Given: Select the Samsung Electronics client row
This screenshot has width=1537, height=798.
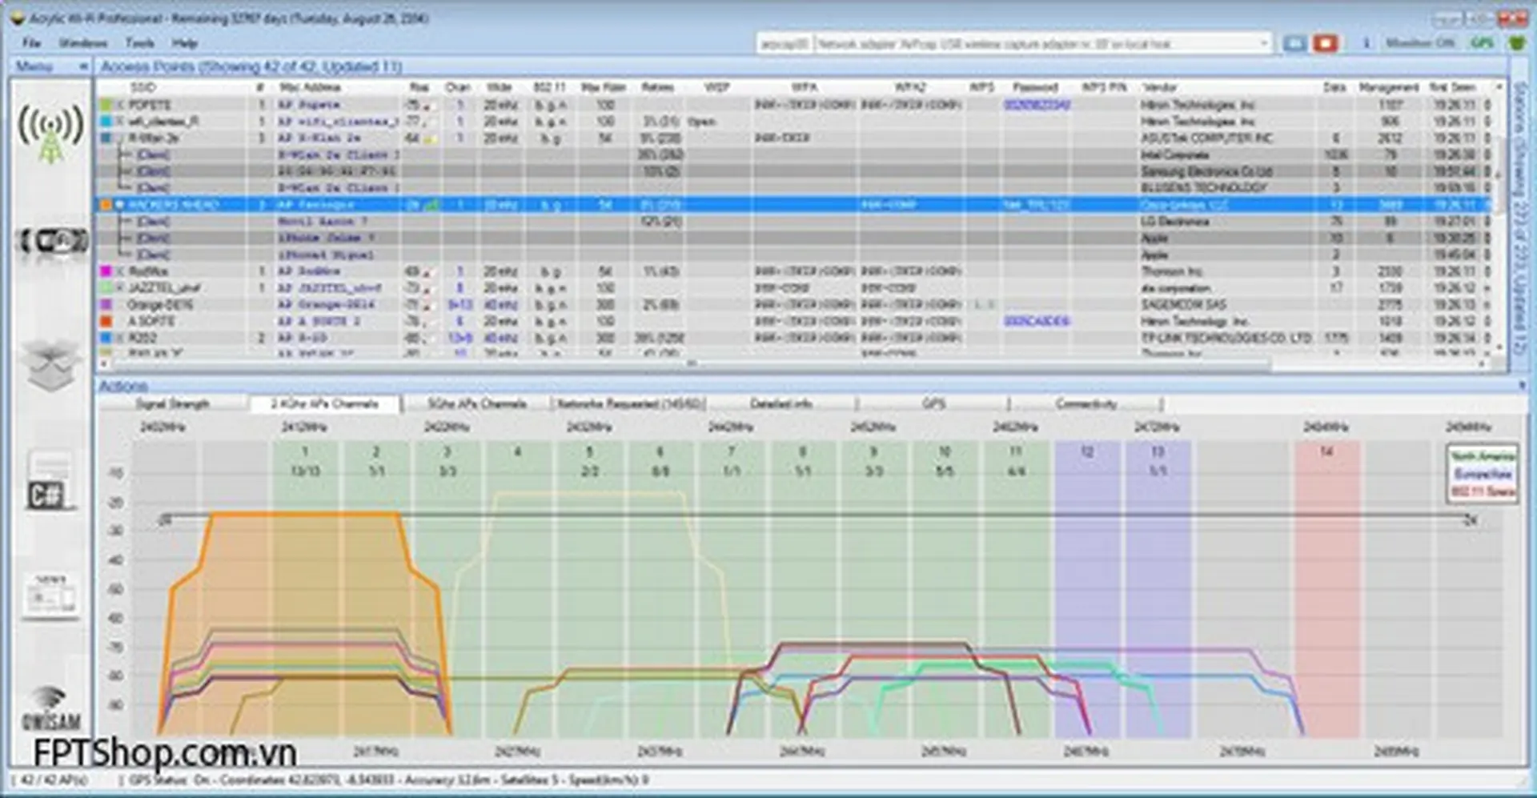Looking at the screenshot, I should coord(793,171).
